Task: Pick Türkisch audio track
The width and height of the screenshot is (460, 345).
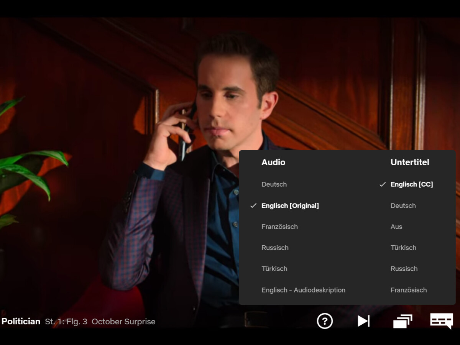Action: tap(274, 269)
